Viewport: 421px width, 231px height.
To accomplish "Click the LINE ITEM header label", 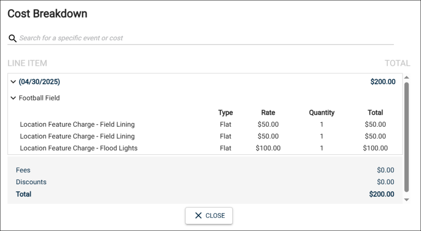I will point(27,64).
